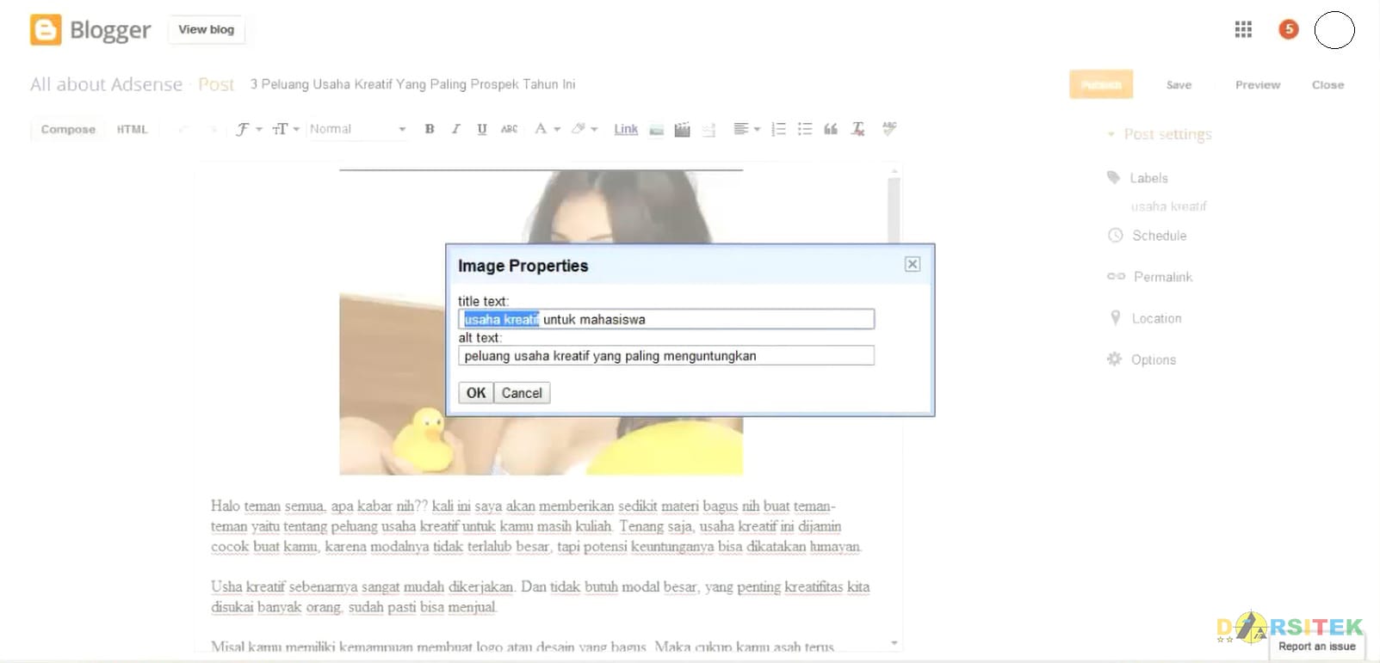Expand the Options setting
Screen dimensions: 1380x663
point(1142,359)
